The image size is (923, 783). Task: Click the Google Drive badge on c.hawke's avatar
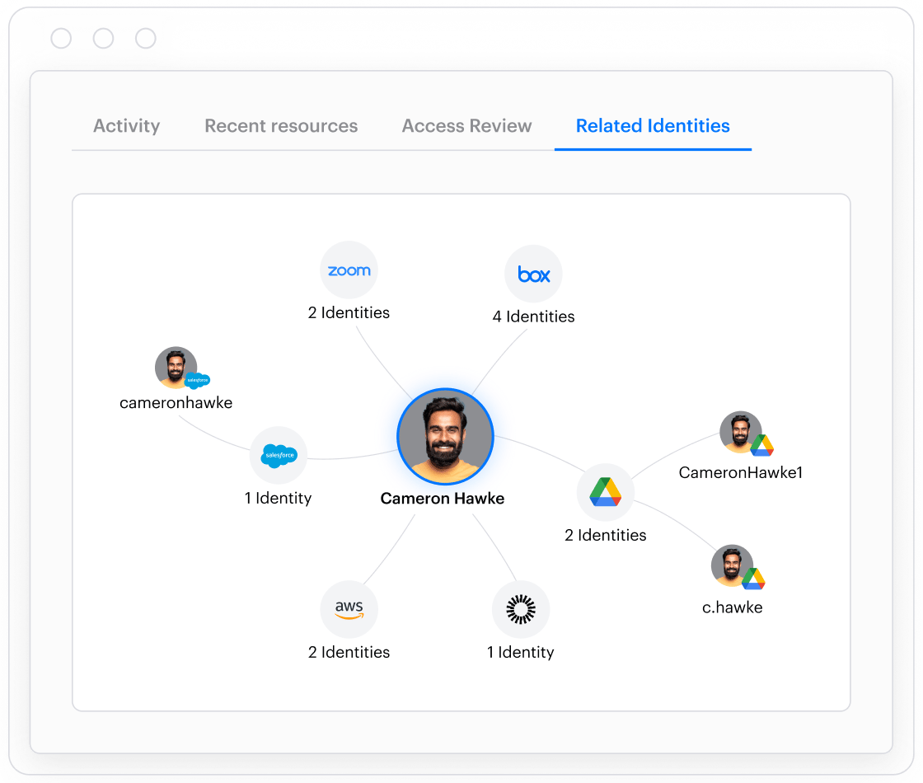pyautogui.click(x=756, y=579)
